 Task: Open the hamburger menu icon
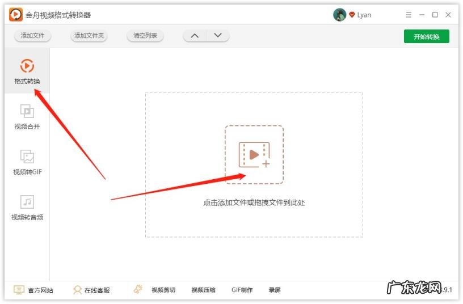point(409,15)
